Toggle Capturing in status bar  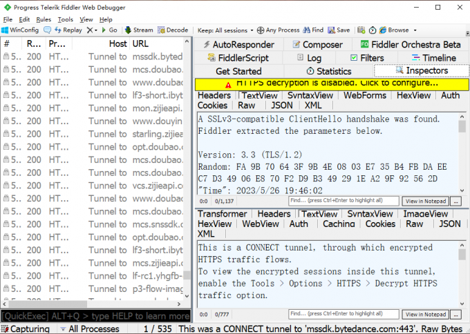coord(26,329)
